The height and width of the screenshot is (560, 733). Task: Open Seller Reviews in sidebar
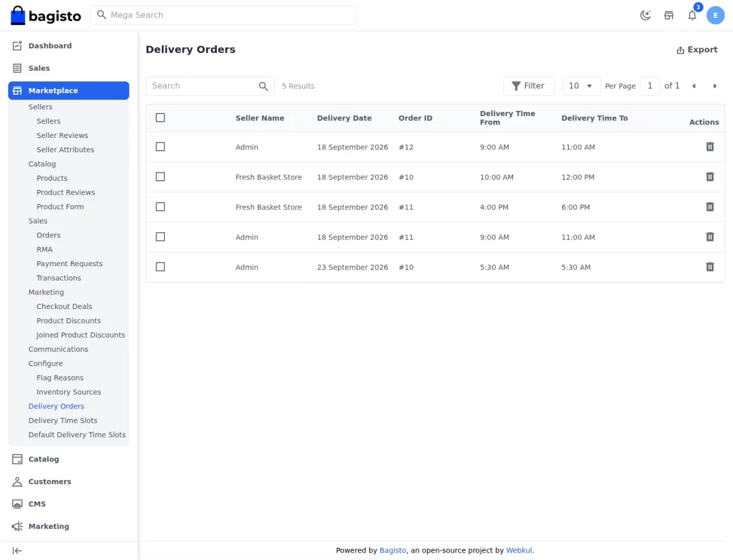tap(62, 136)
